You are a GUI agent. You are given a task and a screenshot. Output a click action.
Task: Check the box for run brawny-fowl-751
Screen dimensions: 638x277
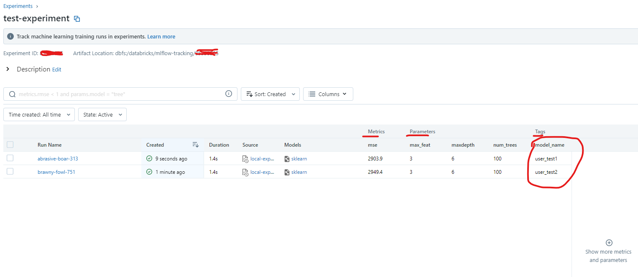(x=10, y=172)
